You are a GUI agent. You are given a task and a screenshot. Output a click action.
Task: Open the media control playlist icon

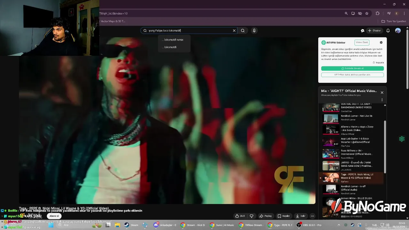click(x=389, y=13)
